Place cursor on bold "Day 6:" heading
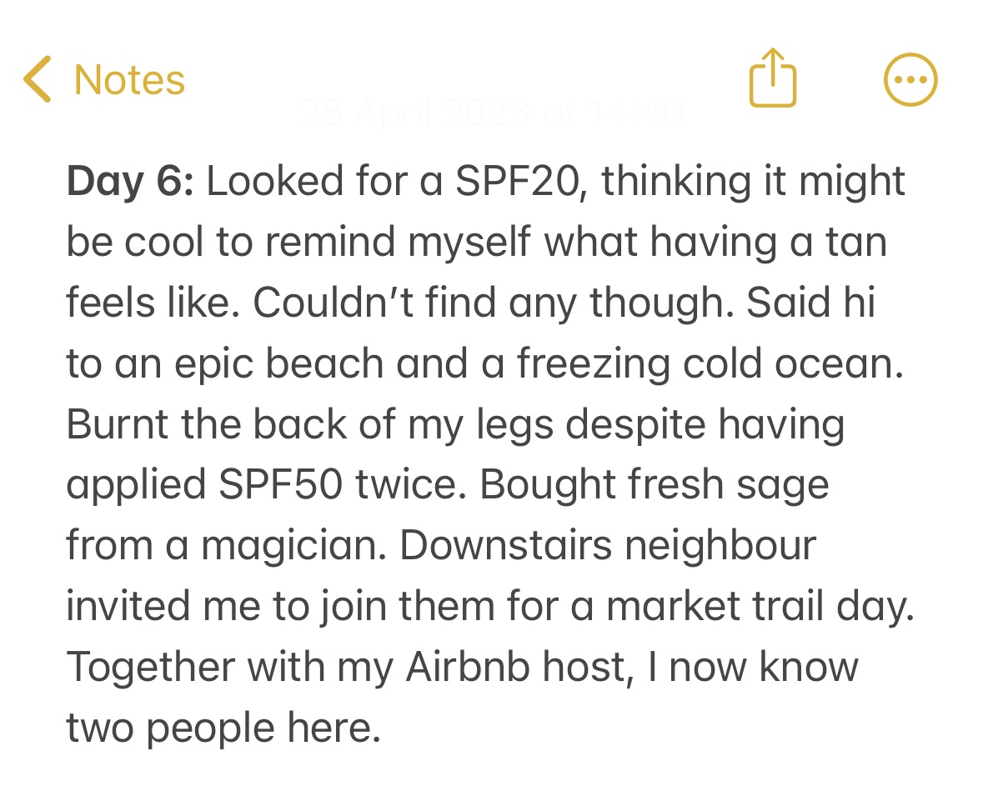The width and height of the screenshot is (983, 806). pyautogui.click(x=130, y=182)
